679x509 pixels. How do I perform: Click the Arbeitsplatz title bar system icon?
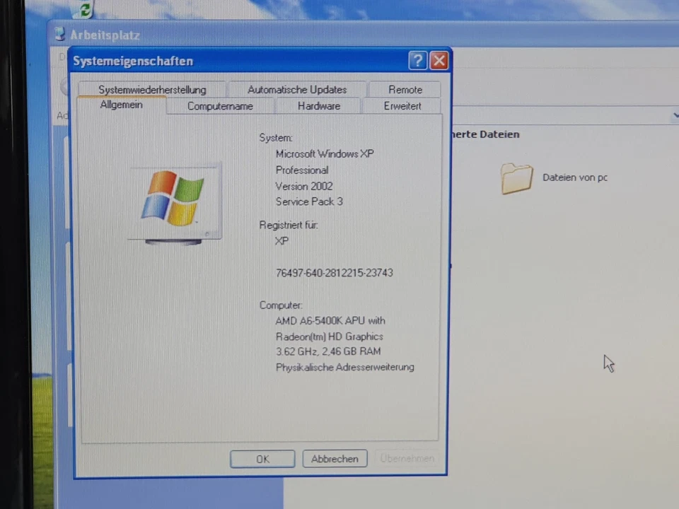click(60, 34)
